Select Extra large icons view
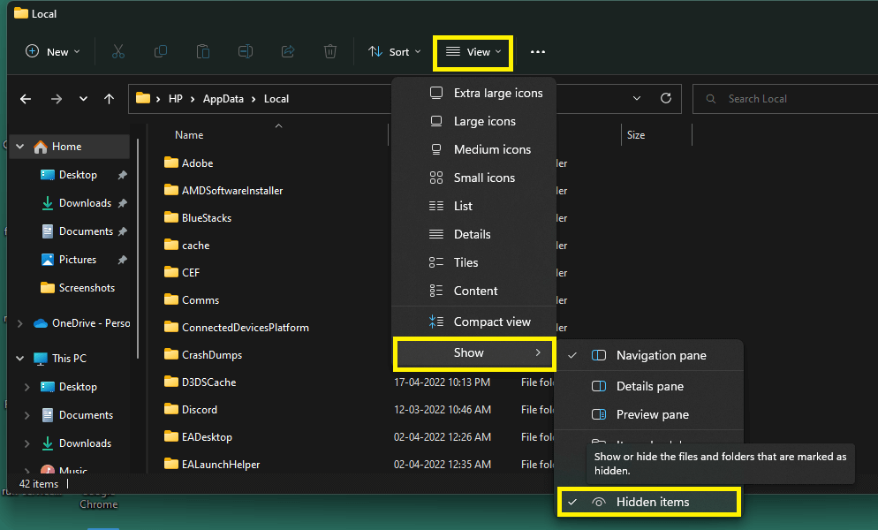The image size is (878, 530). [497, 93]
